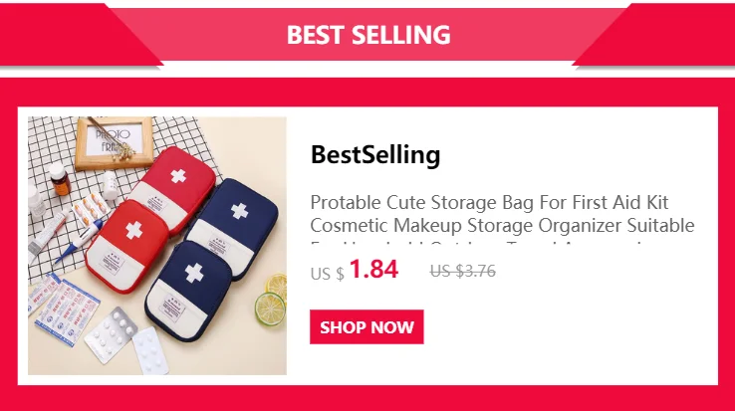Click the Cosmetic Makeup Storage Organizer text line

(x=502, y=226)
